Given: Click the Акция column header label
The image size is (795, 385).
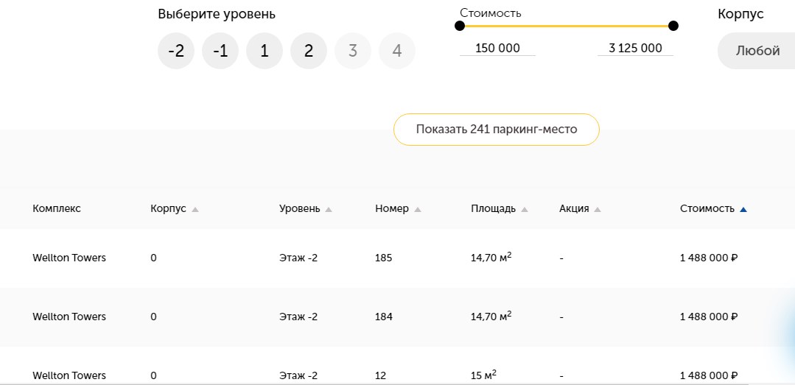Looking at the screenshot, I should [x=575, y=209].
